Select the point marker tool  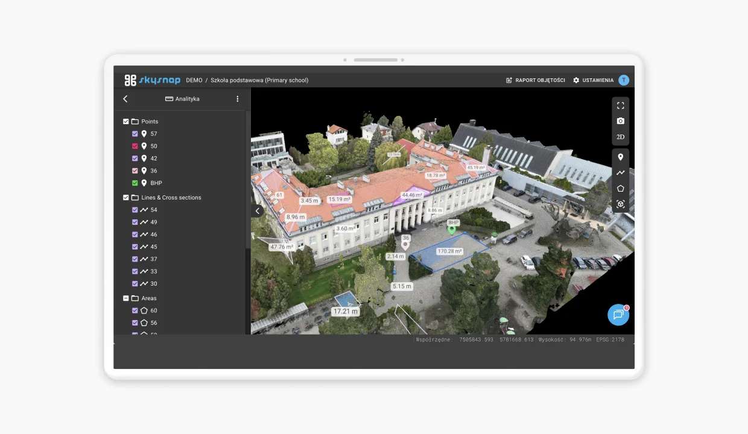click(x=620, y=157)
